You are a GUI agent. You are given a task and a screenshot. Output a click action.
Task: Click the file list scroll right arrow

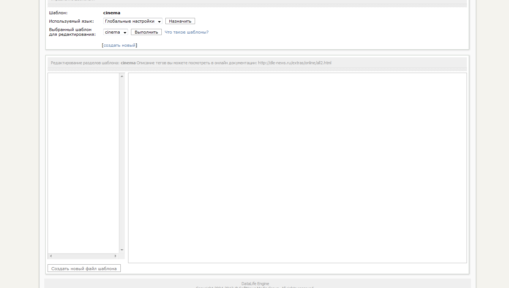click(x=116, y=256)
